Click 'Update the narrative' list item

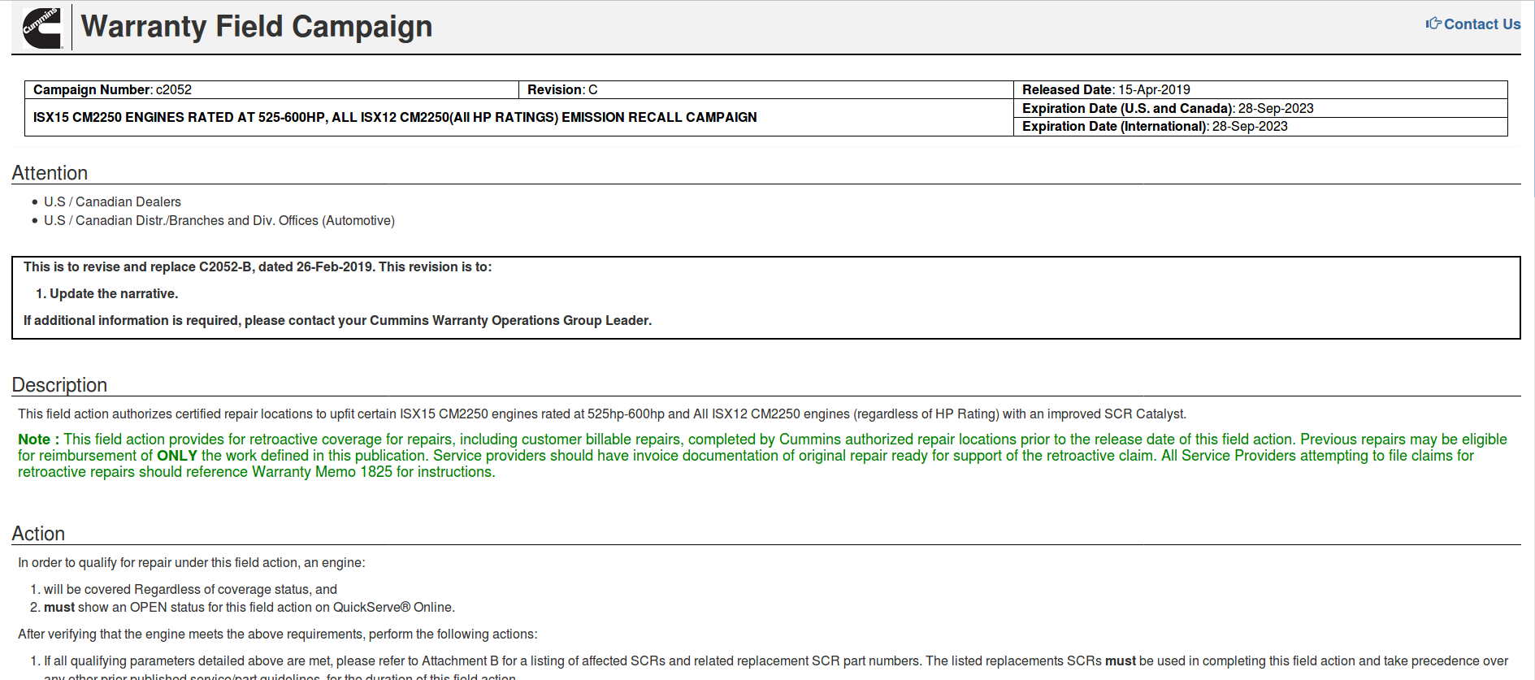(114, 293)
